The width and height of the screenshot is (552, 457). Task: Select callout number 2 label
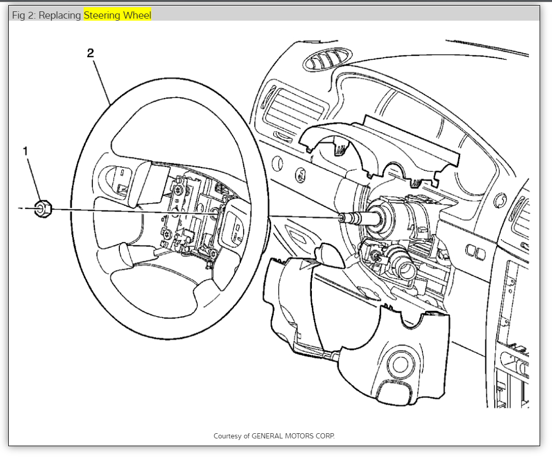click(90, 53)
